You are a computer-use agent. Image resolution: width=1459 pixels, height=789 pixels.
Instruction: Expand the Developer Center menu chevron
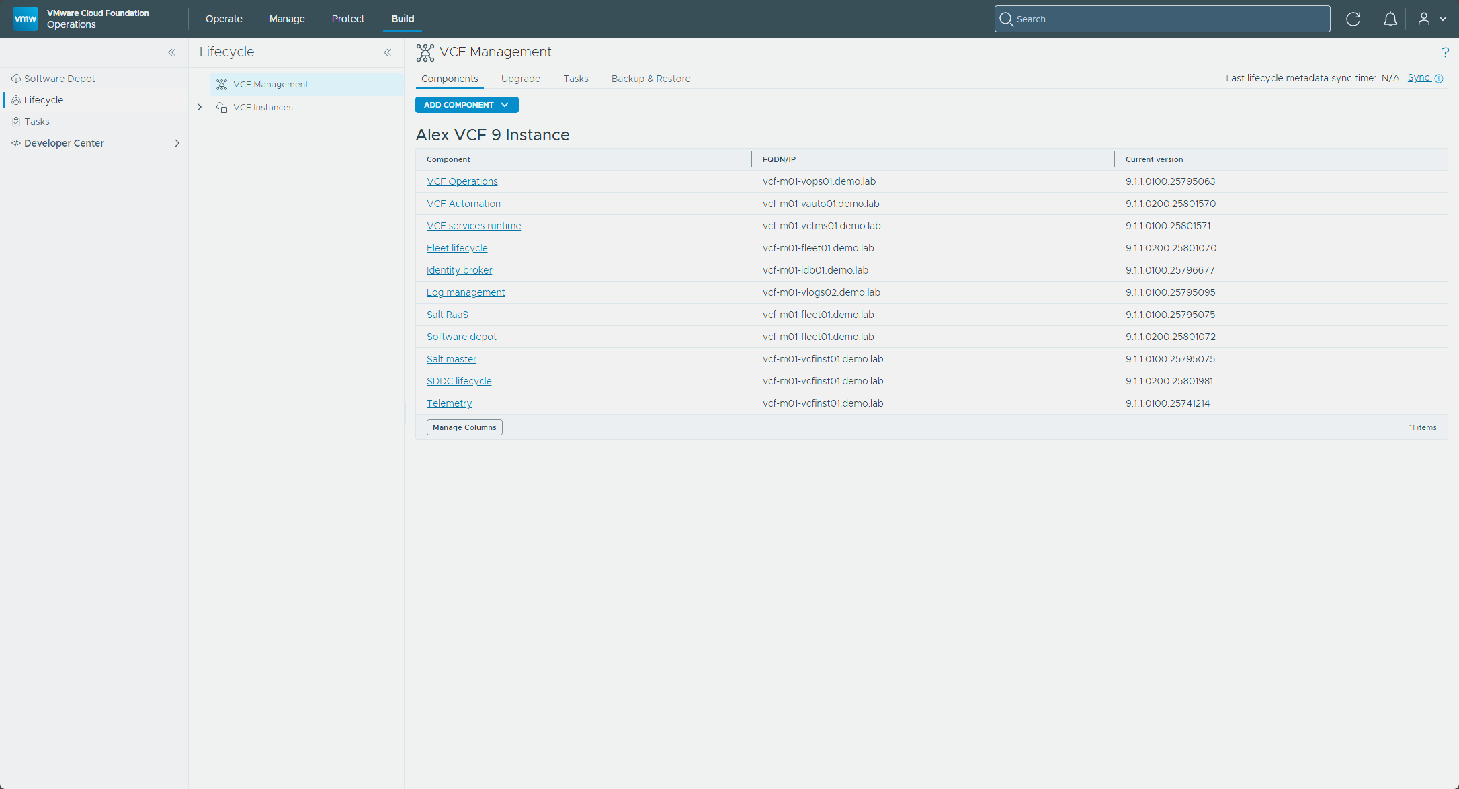(x=177, y=143)
